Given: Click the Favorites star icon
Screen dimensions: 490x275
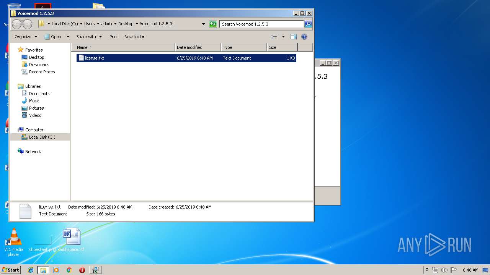Looking at the screenshot, I should pyautogui.click(x=21, y=50).
